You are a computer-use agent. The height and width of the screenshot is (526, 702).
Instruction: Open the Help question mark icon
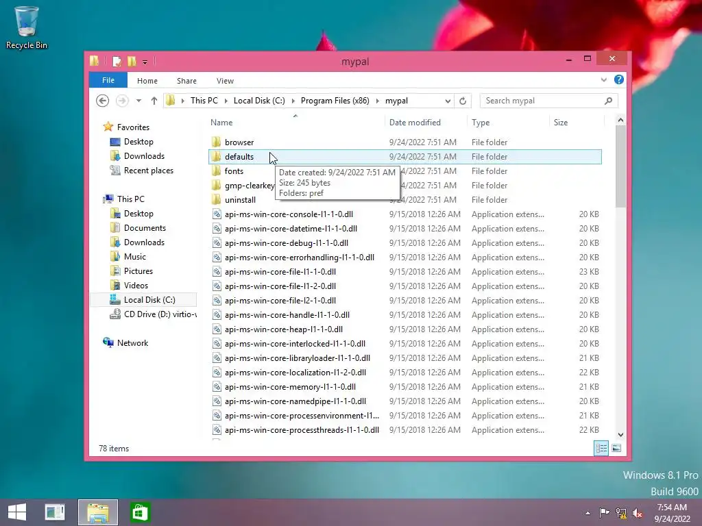tap(619, 79)
